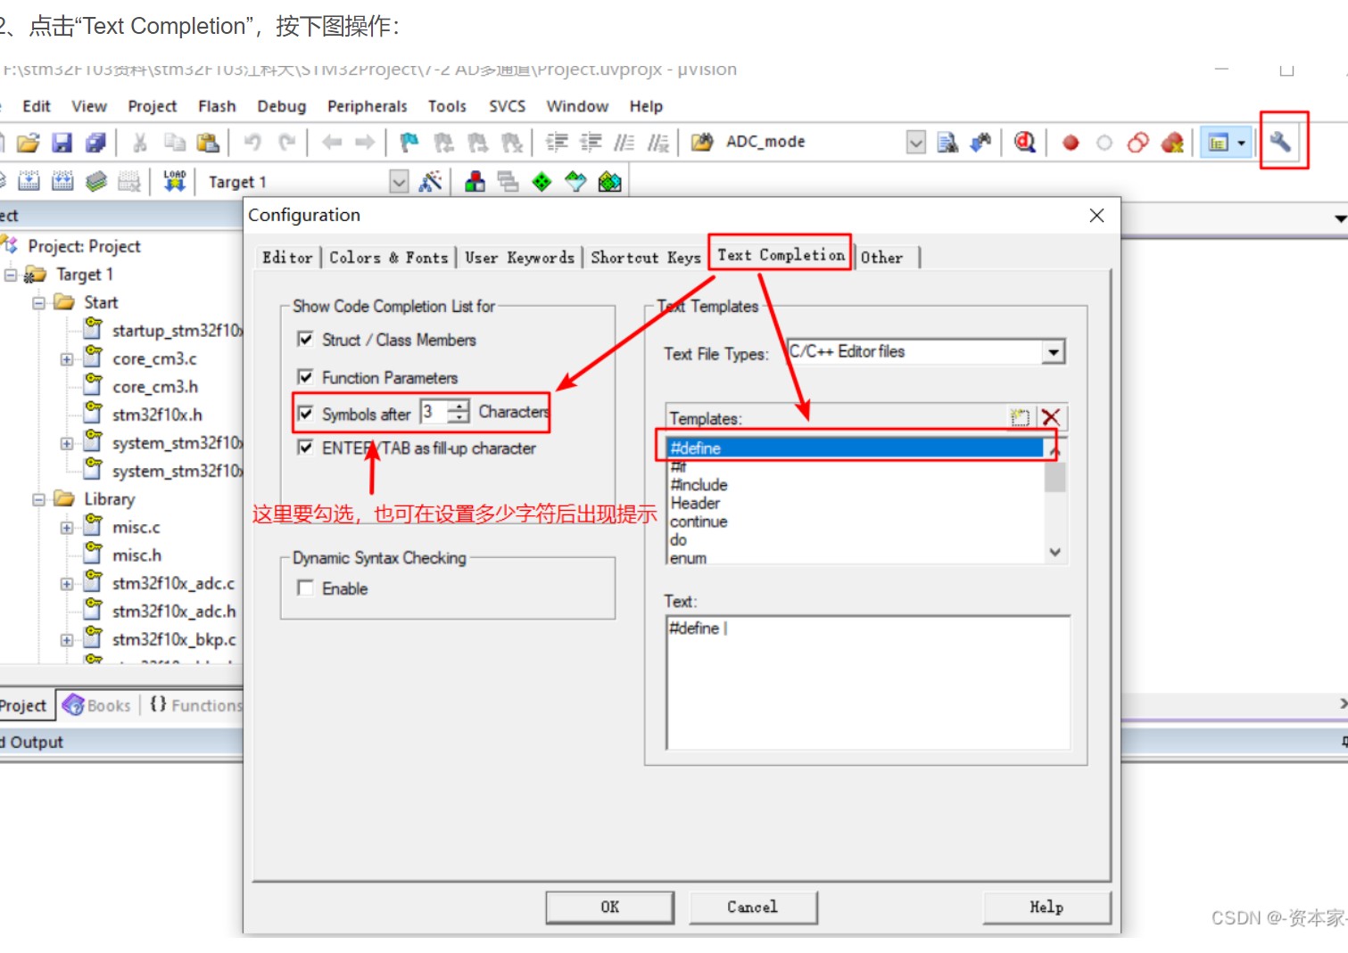The width and height of the screenshot is (1348, 953).
Task: Start debug session icon
Action: pos(1025,143)
